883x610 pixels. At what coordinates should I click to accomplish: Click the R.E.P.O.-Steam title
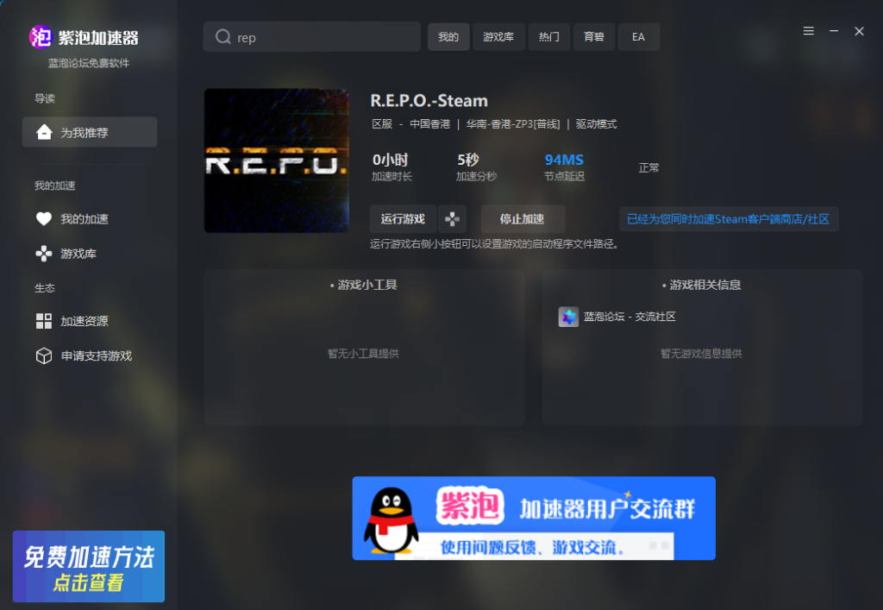(x=429, y=101)
